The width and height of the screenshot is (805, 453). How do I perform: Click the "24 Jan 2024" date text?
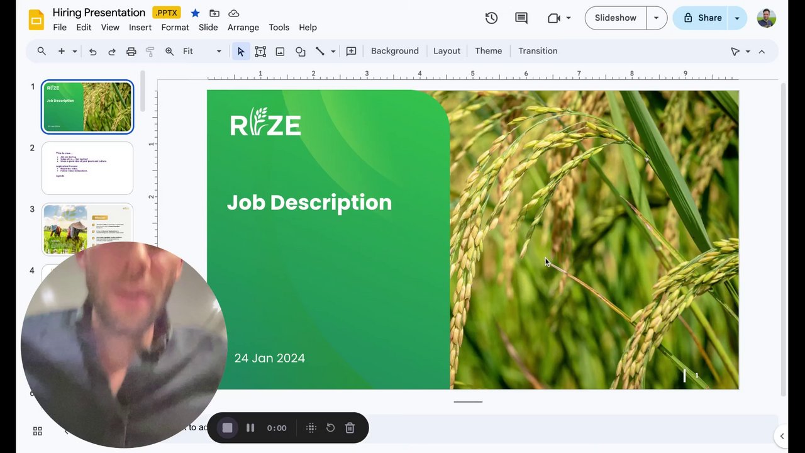(x=270, y=358)
